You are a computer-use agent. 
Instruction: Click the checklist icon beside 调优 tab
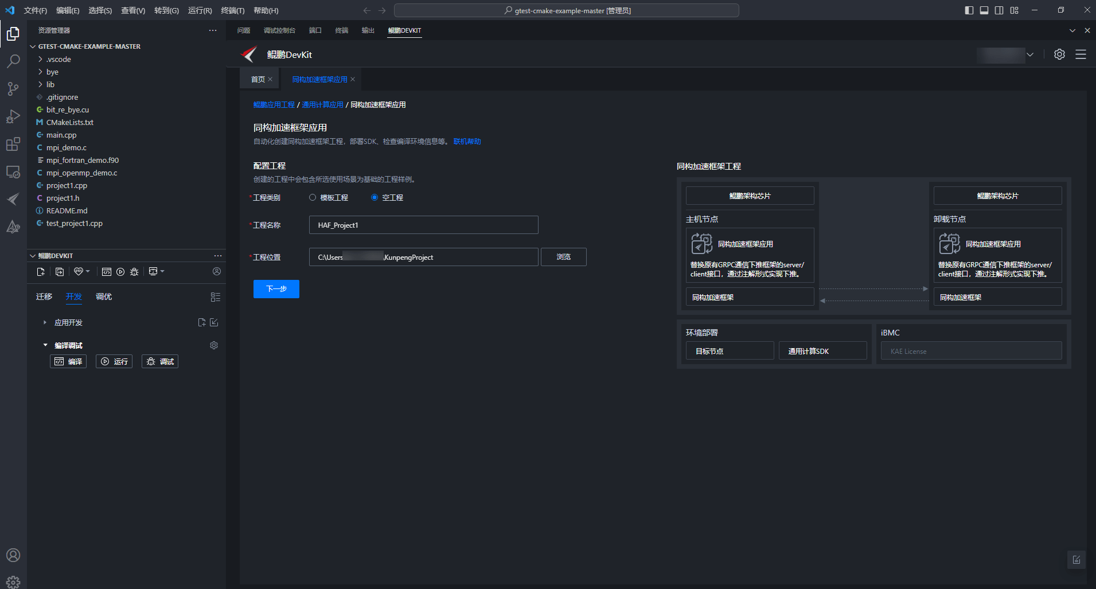[216, 297]
